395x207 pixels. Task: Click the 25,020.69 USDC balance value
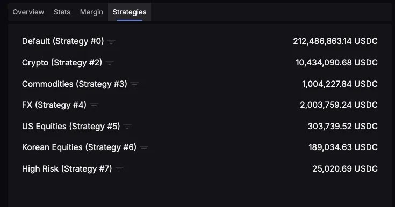(x=345, y=168)
